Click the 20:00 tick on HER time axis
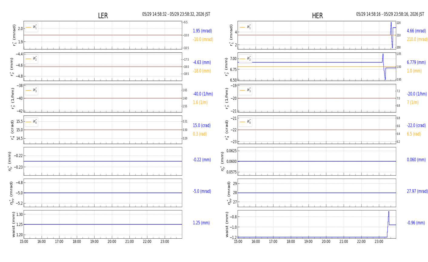This screenshot has width=428, height=262. (x=326, y=242)
